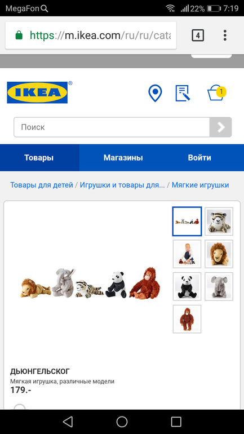Tap the Android home circle button
The height and width of the screenshot is (434, 244).
tap(122, 422)
